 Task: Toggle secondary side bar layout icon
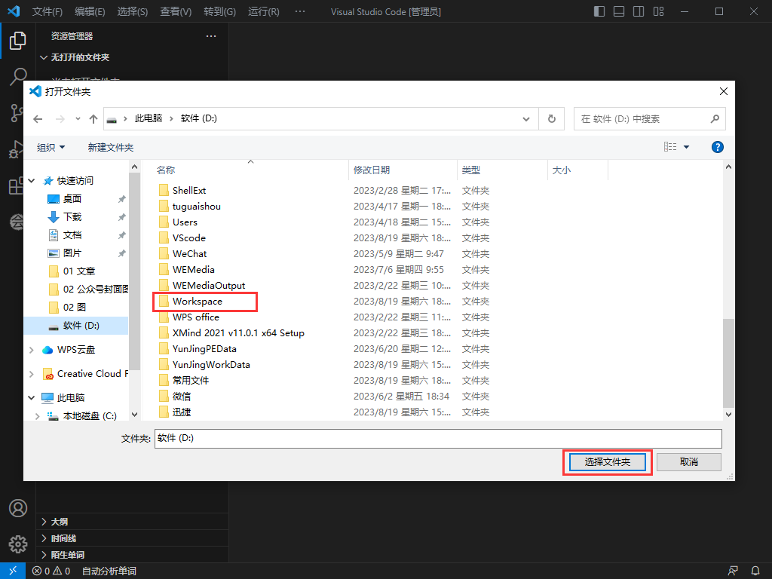[639, 11]
